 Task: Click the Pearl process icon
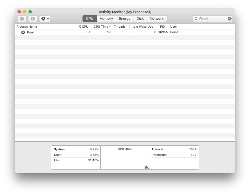[x=23, y=32]
